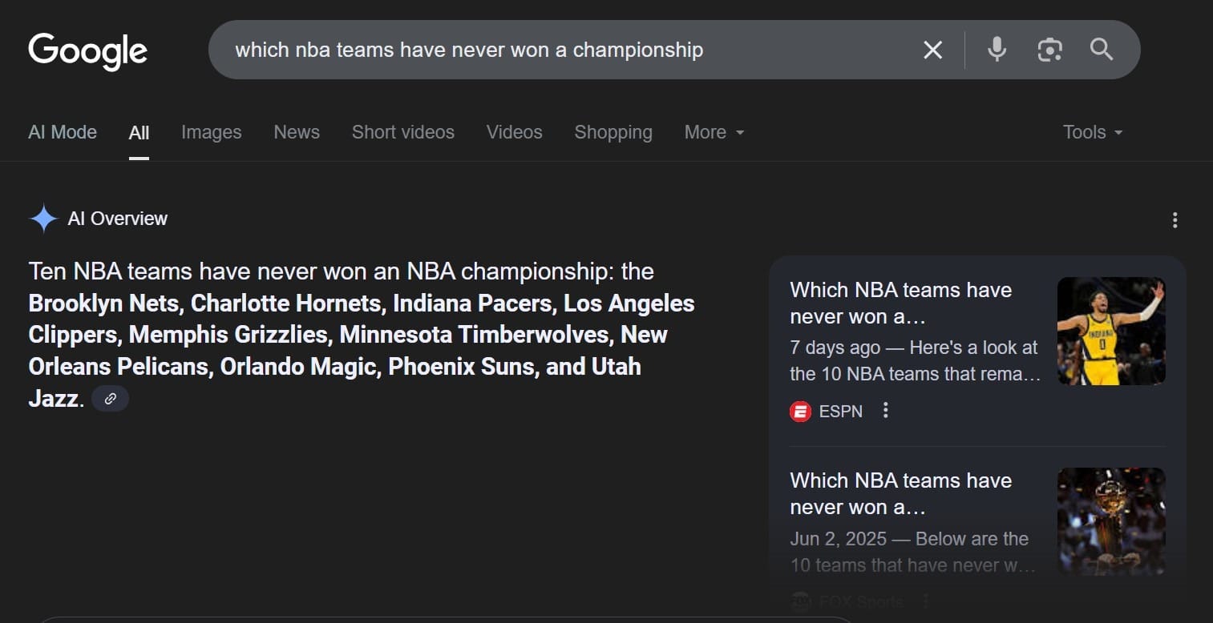Click the AI Overview label
Viewport: 1213px width, 623px height.
pos(118,219)
